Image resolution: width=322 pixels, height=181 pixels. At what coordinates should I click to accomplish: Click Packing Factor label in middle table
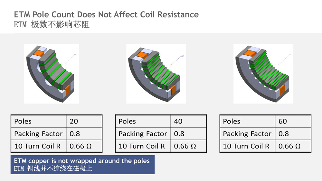(x=143, y=134)
